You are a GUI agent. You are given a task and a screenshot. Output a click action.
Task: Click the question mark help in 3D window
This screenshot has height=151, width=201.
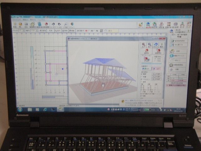pyautogui.click(x=161, y=45)
